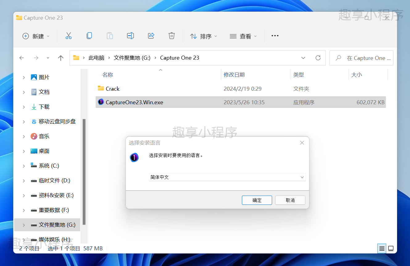Expand the 系统 (C:) tree node
The image size is (410, 266).
[x=24, y=166]
